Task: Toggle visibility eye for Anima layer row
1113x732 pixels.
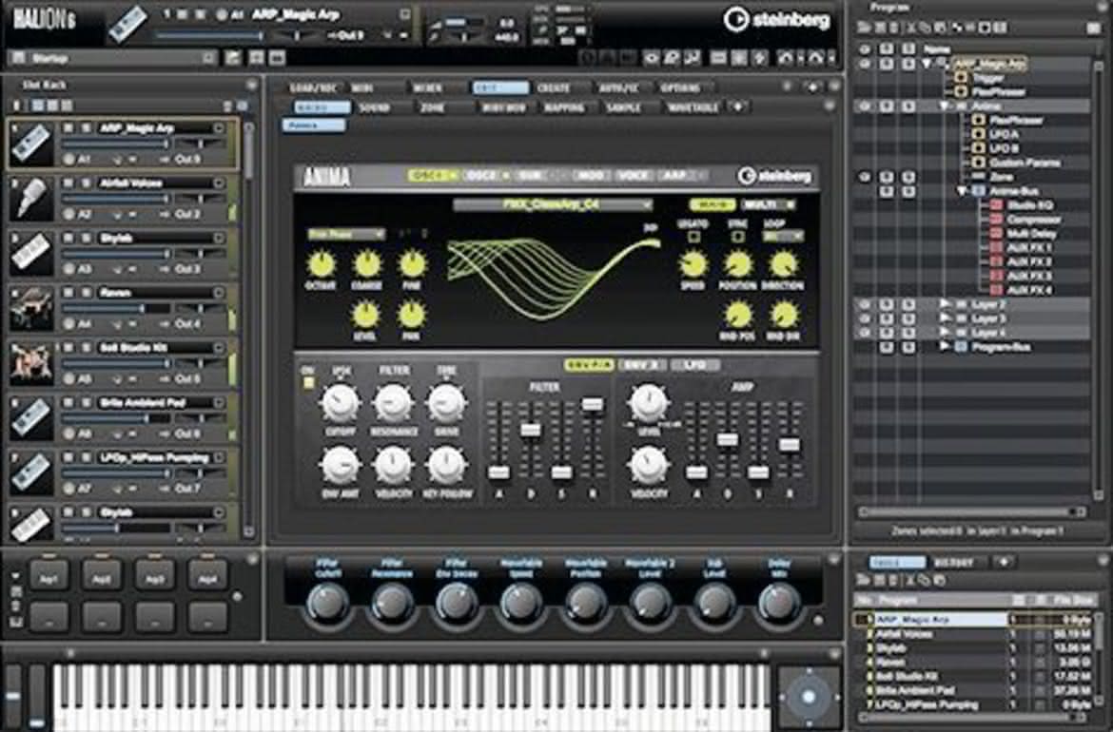Action: click(x=865, y=106)
